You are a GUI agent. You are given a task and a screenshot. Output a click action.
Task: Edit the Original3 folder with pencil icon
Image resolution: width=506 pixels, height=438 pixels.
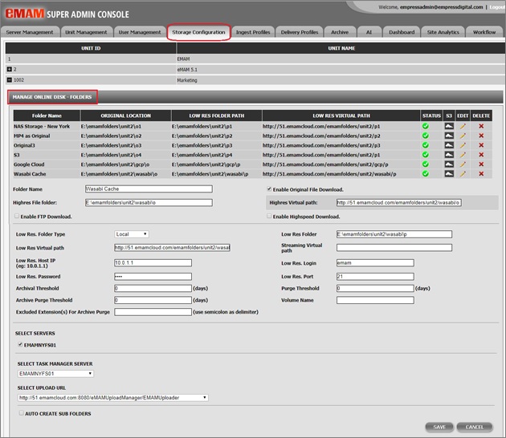463,145
